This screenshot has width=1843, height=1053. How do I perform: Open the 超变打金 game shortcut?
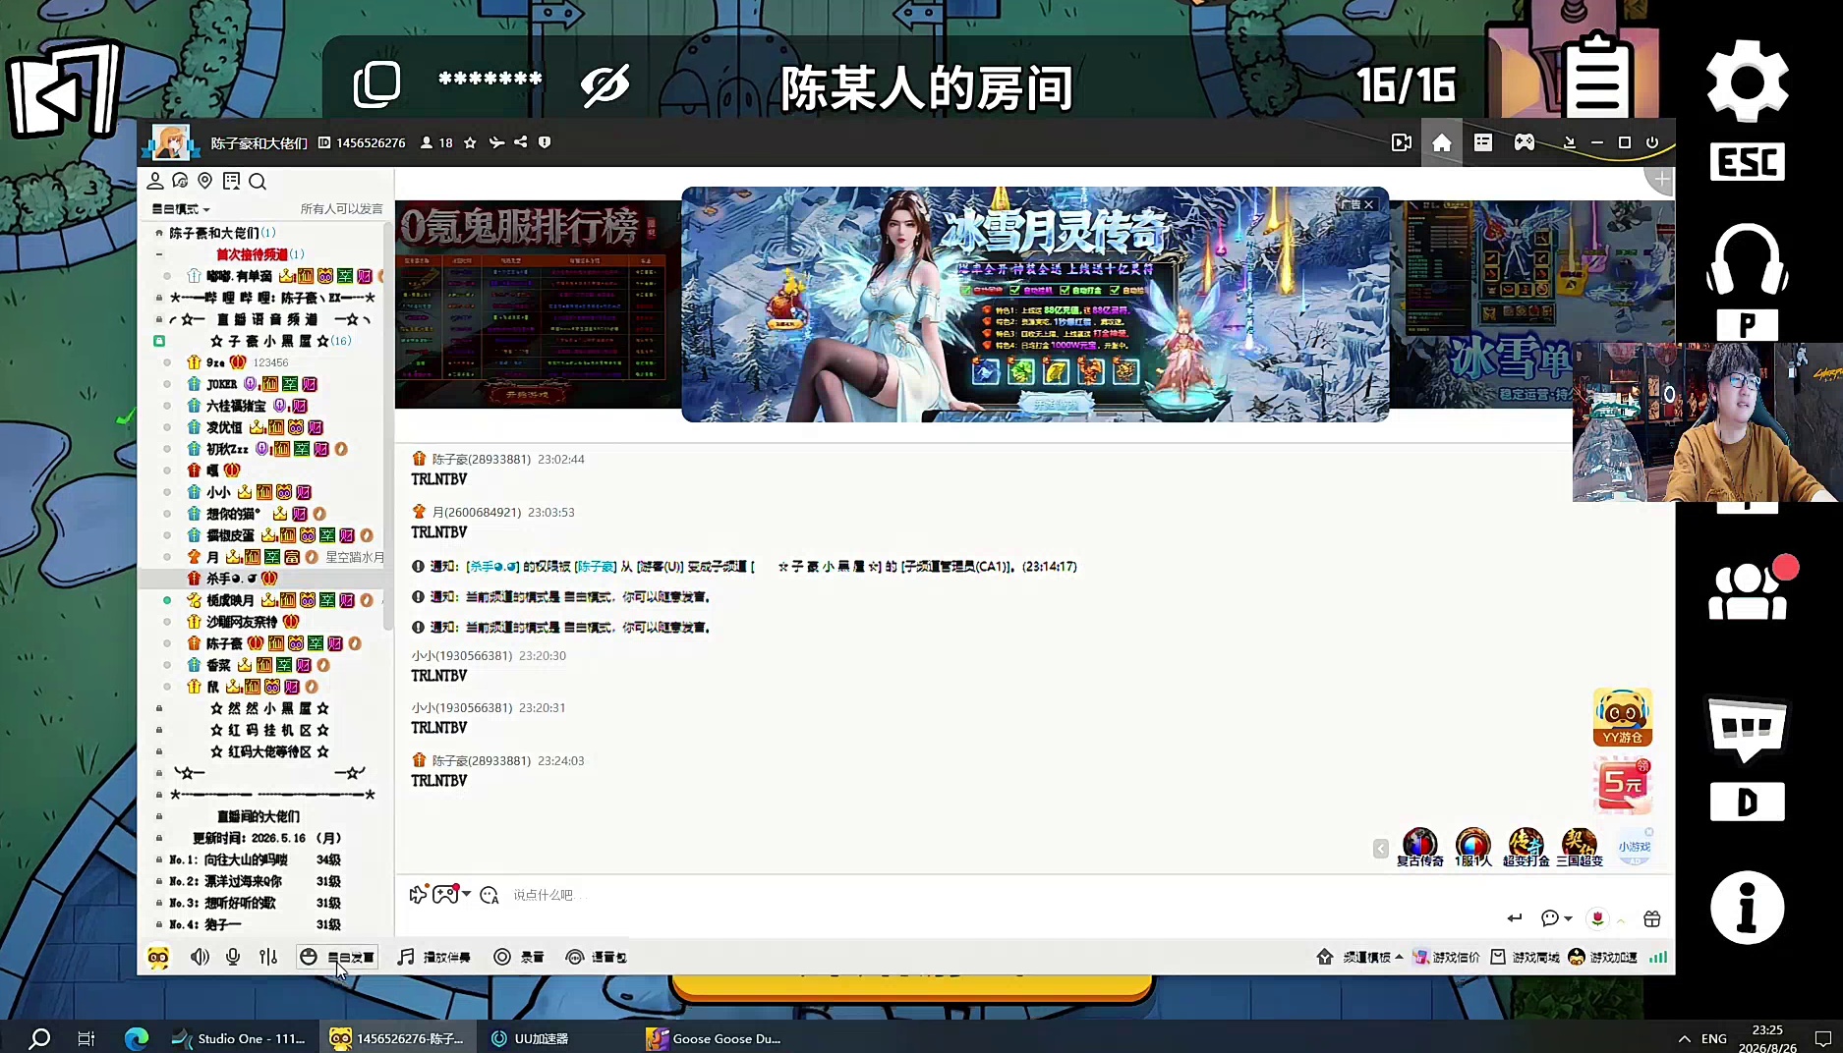[x=1526, y=848]
